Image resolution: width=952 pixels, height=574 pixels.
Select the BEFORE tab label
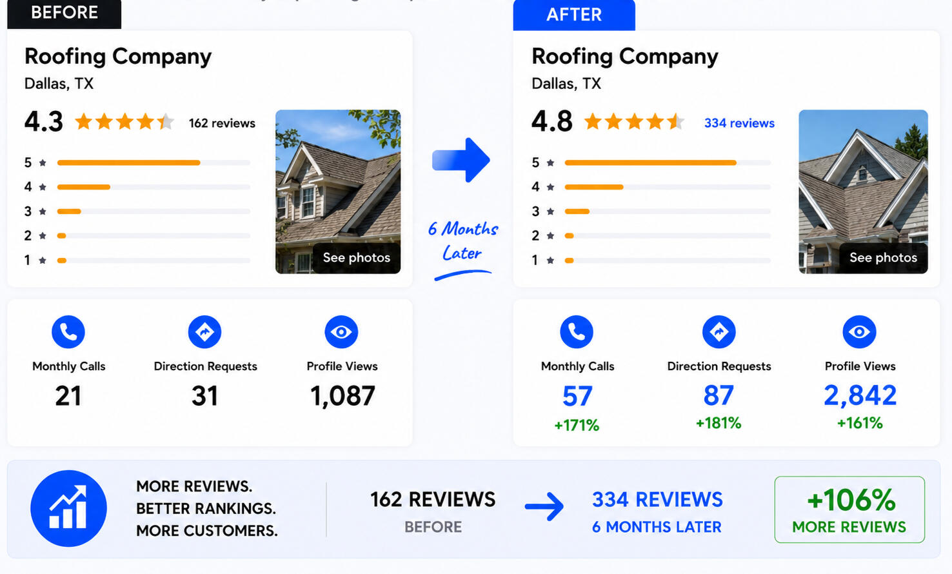pyautogui.click(x=64, y=13)
